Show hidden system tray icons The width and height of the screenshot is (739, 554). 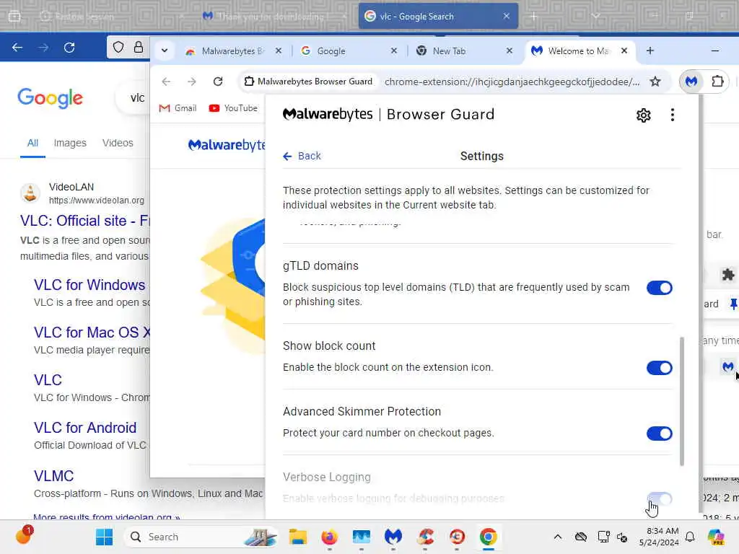click(x=558, y=537)
